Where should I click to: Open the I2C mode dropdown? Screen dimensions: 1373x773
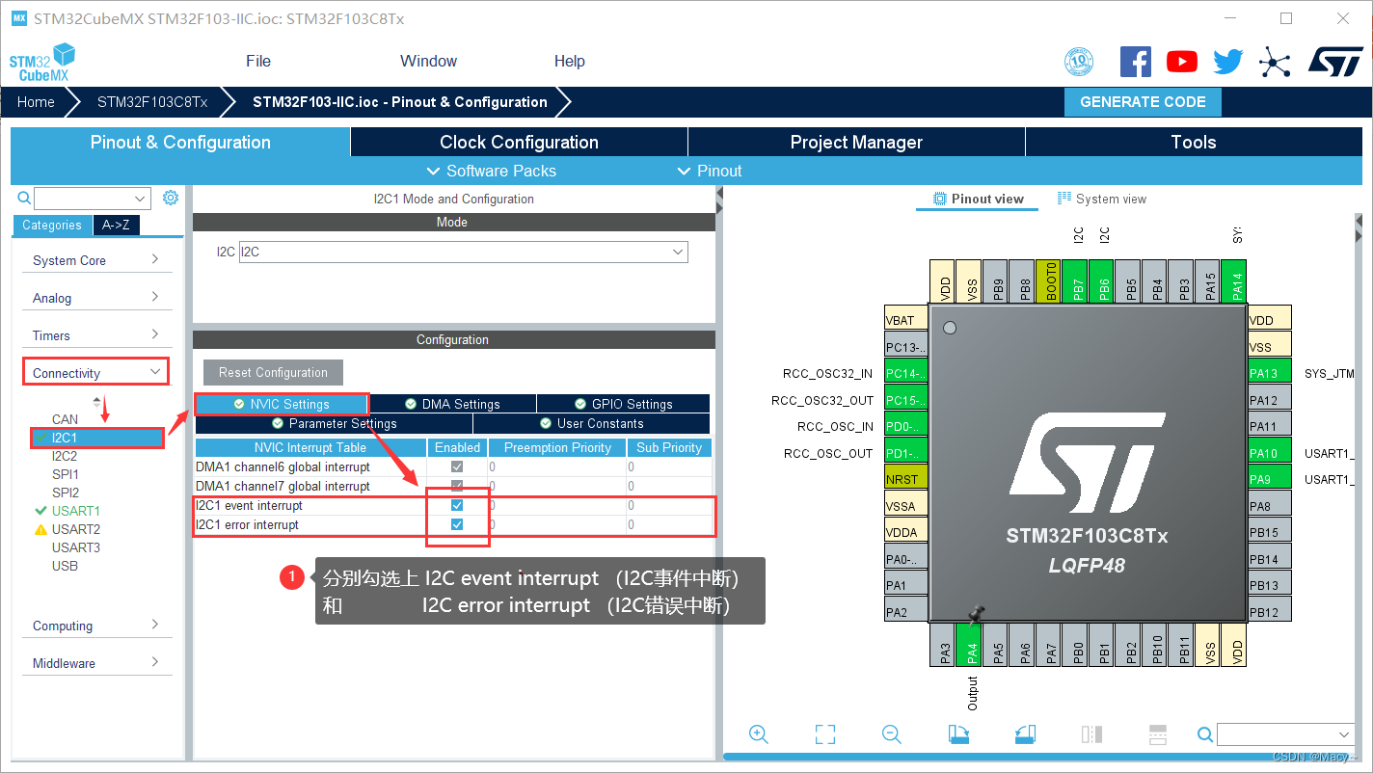[464, 252]
